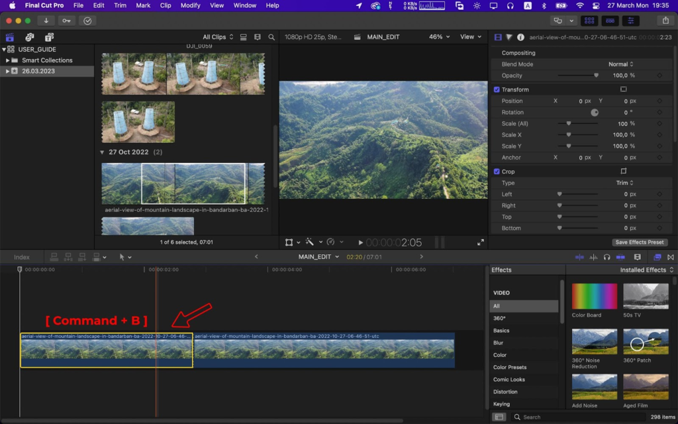Open Titles and Generators sidebar icon

[x=49, y=37]
